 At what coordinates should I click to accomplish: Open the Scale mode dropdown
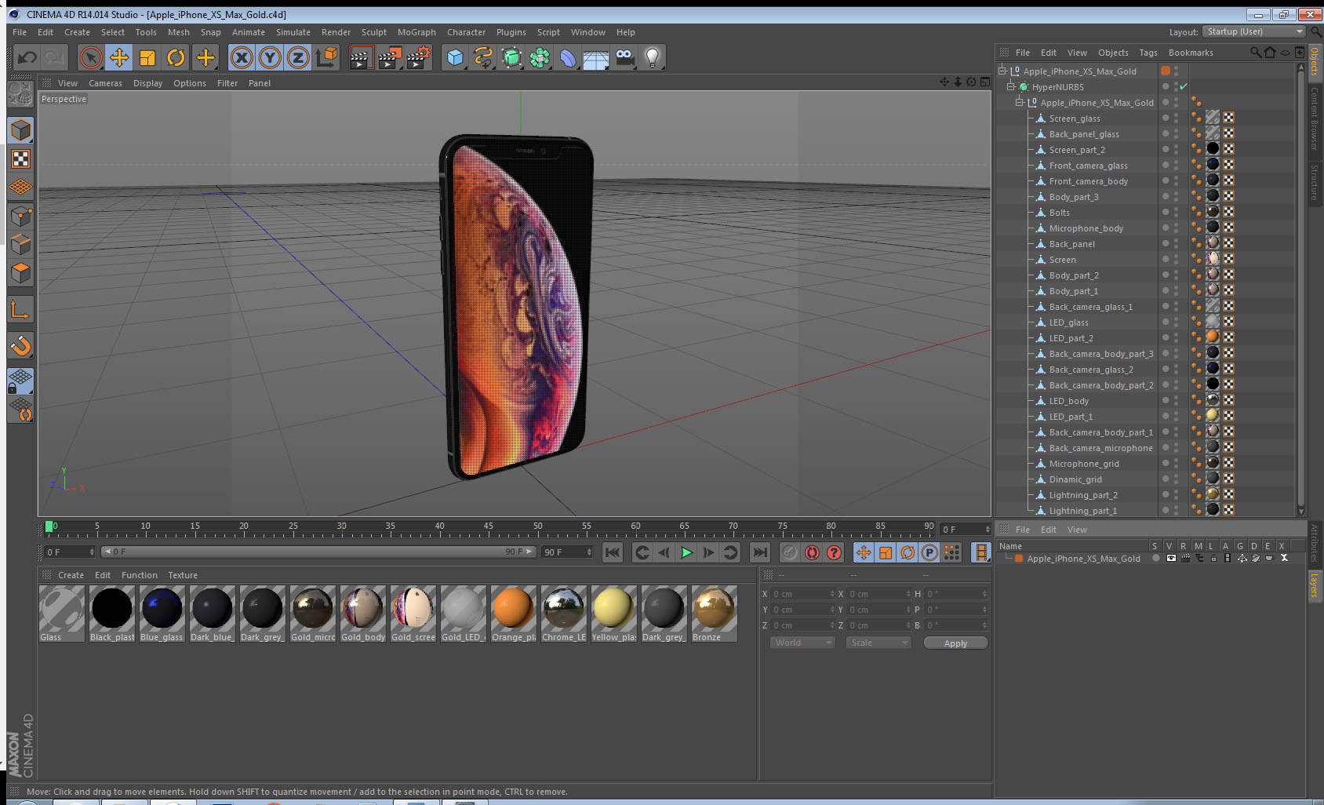(x=878, y=643)
